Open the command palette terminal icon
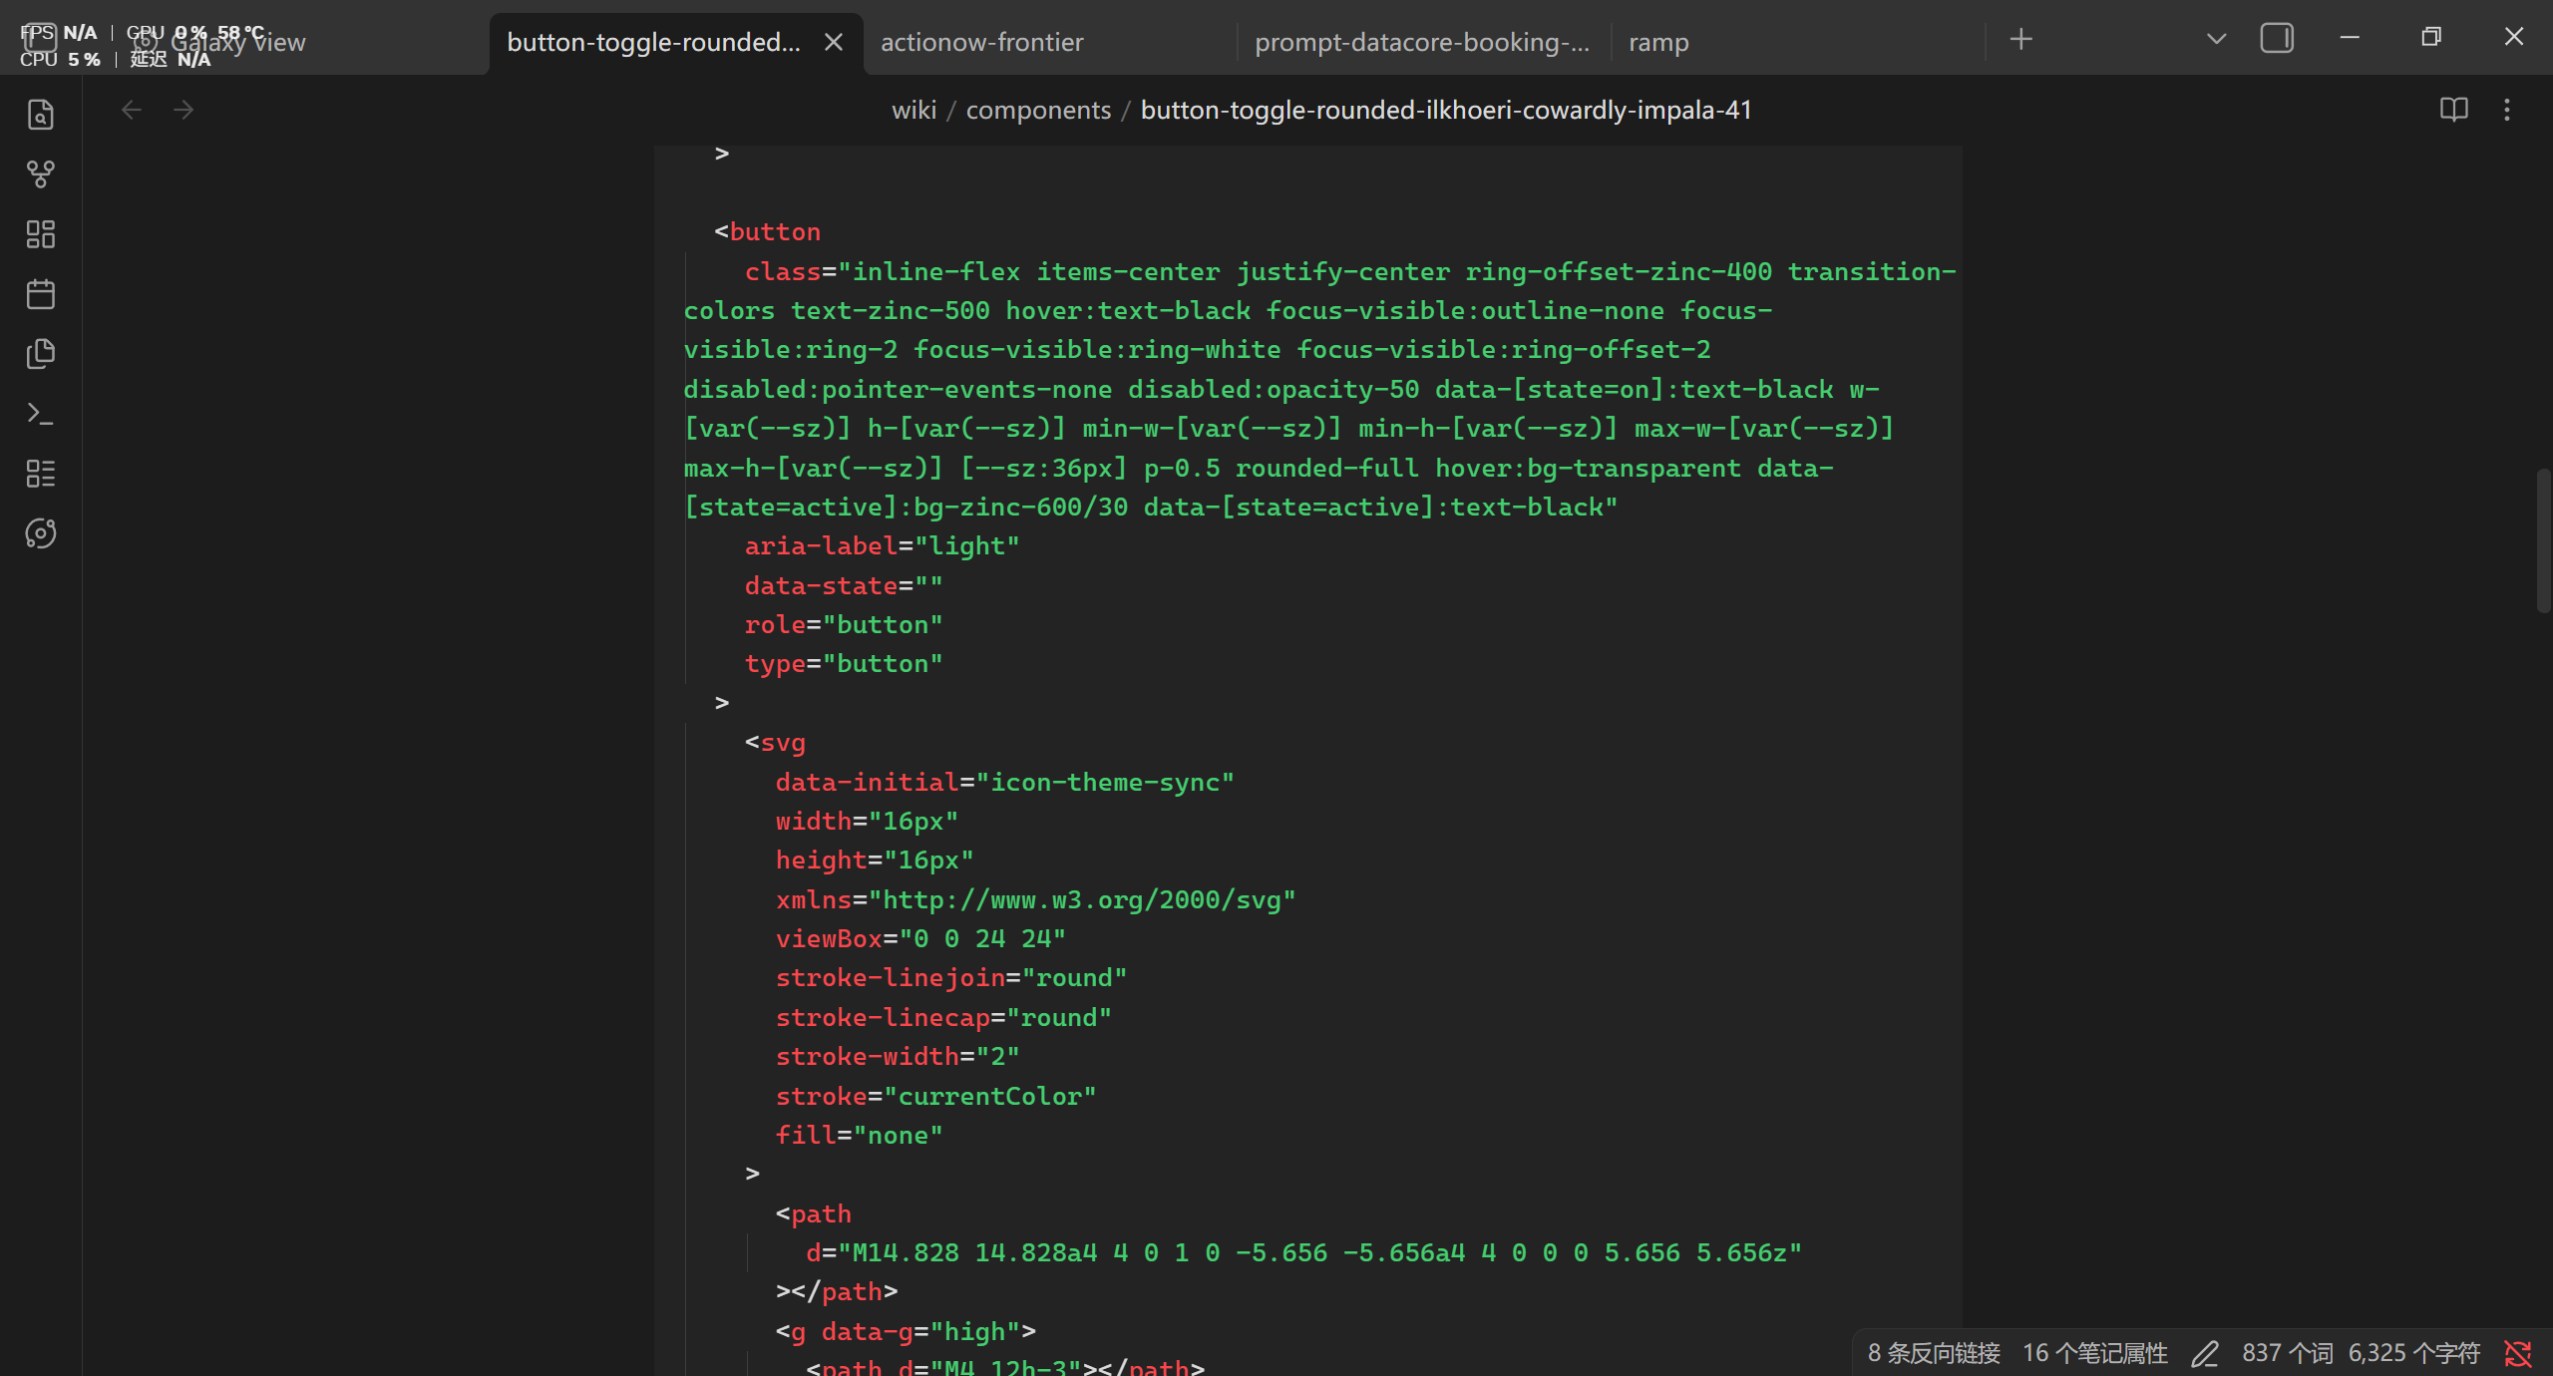Viewport: 2553px width, 1376px height. [x=41, y=414]
